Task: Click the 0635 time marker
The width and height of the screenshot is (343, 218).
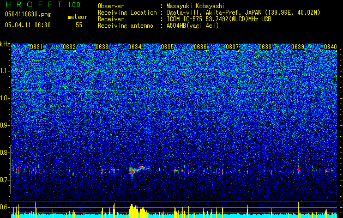Action: point(167,47)
